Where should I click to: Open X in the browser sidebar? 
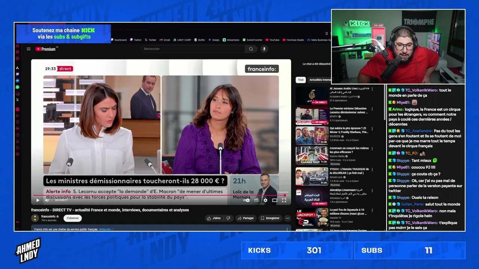18,100
